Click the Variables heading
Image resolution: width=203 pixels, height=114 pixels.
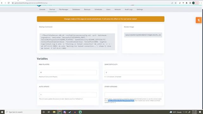pos(42,59)
